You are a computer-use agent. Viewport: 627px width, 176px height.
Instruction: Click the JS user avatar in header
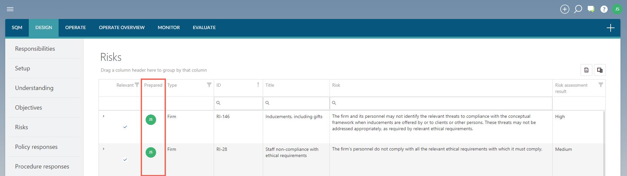click(x=617, y=9)
